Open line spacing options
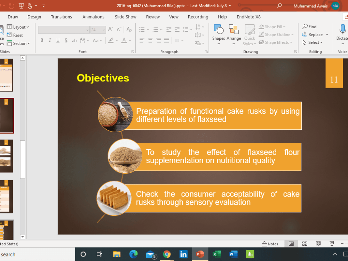The height and width of the screenshot is (261, 348). tap(187, 29)
